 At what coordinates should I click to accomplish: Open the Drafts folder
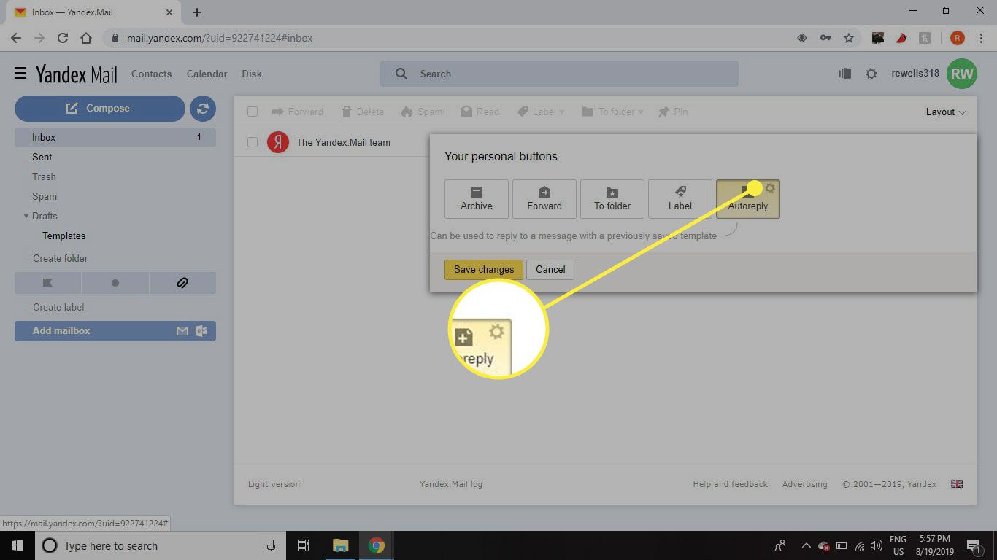tap(45, 216)
